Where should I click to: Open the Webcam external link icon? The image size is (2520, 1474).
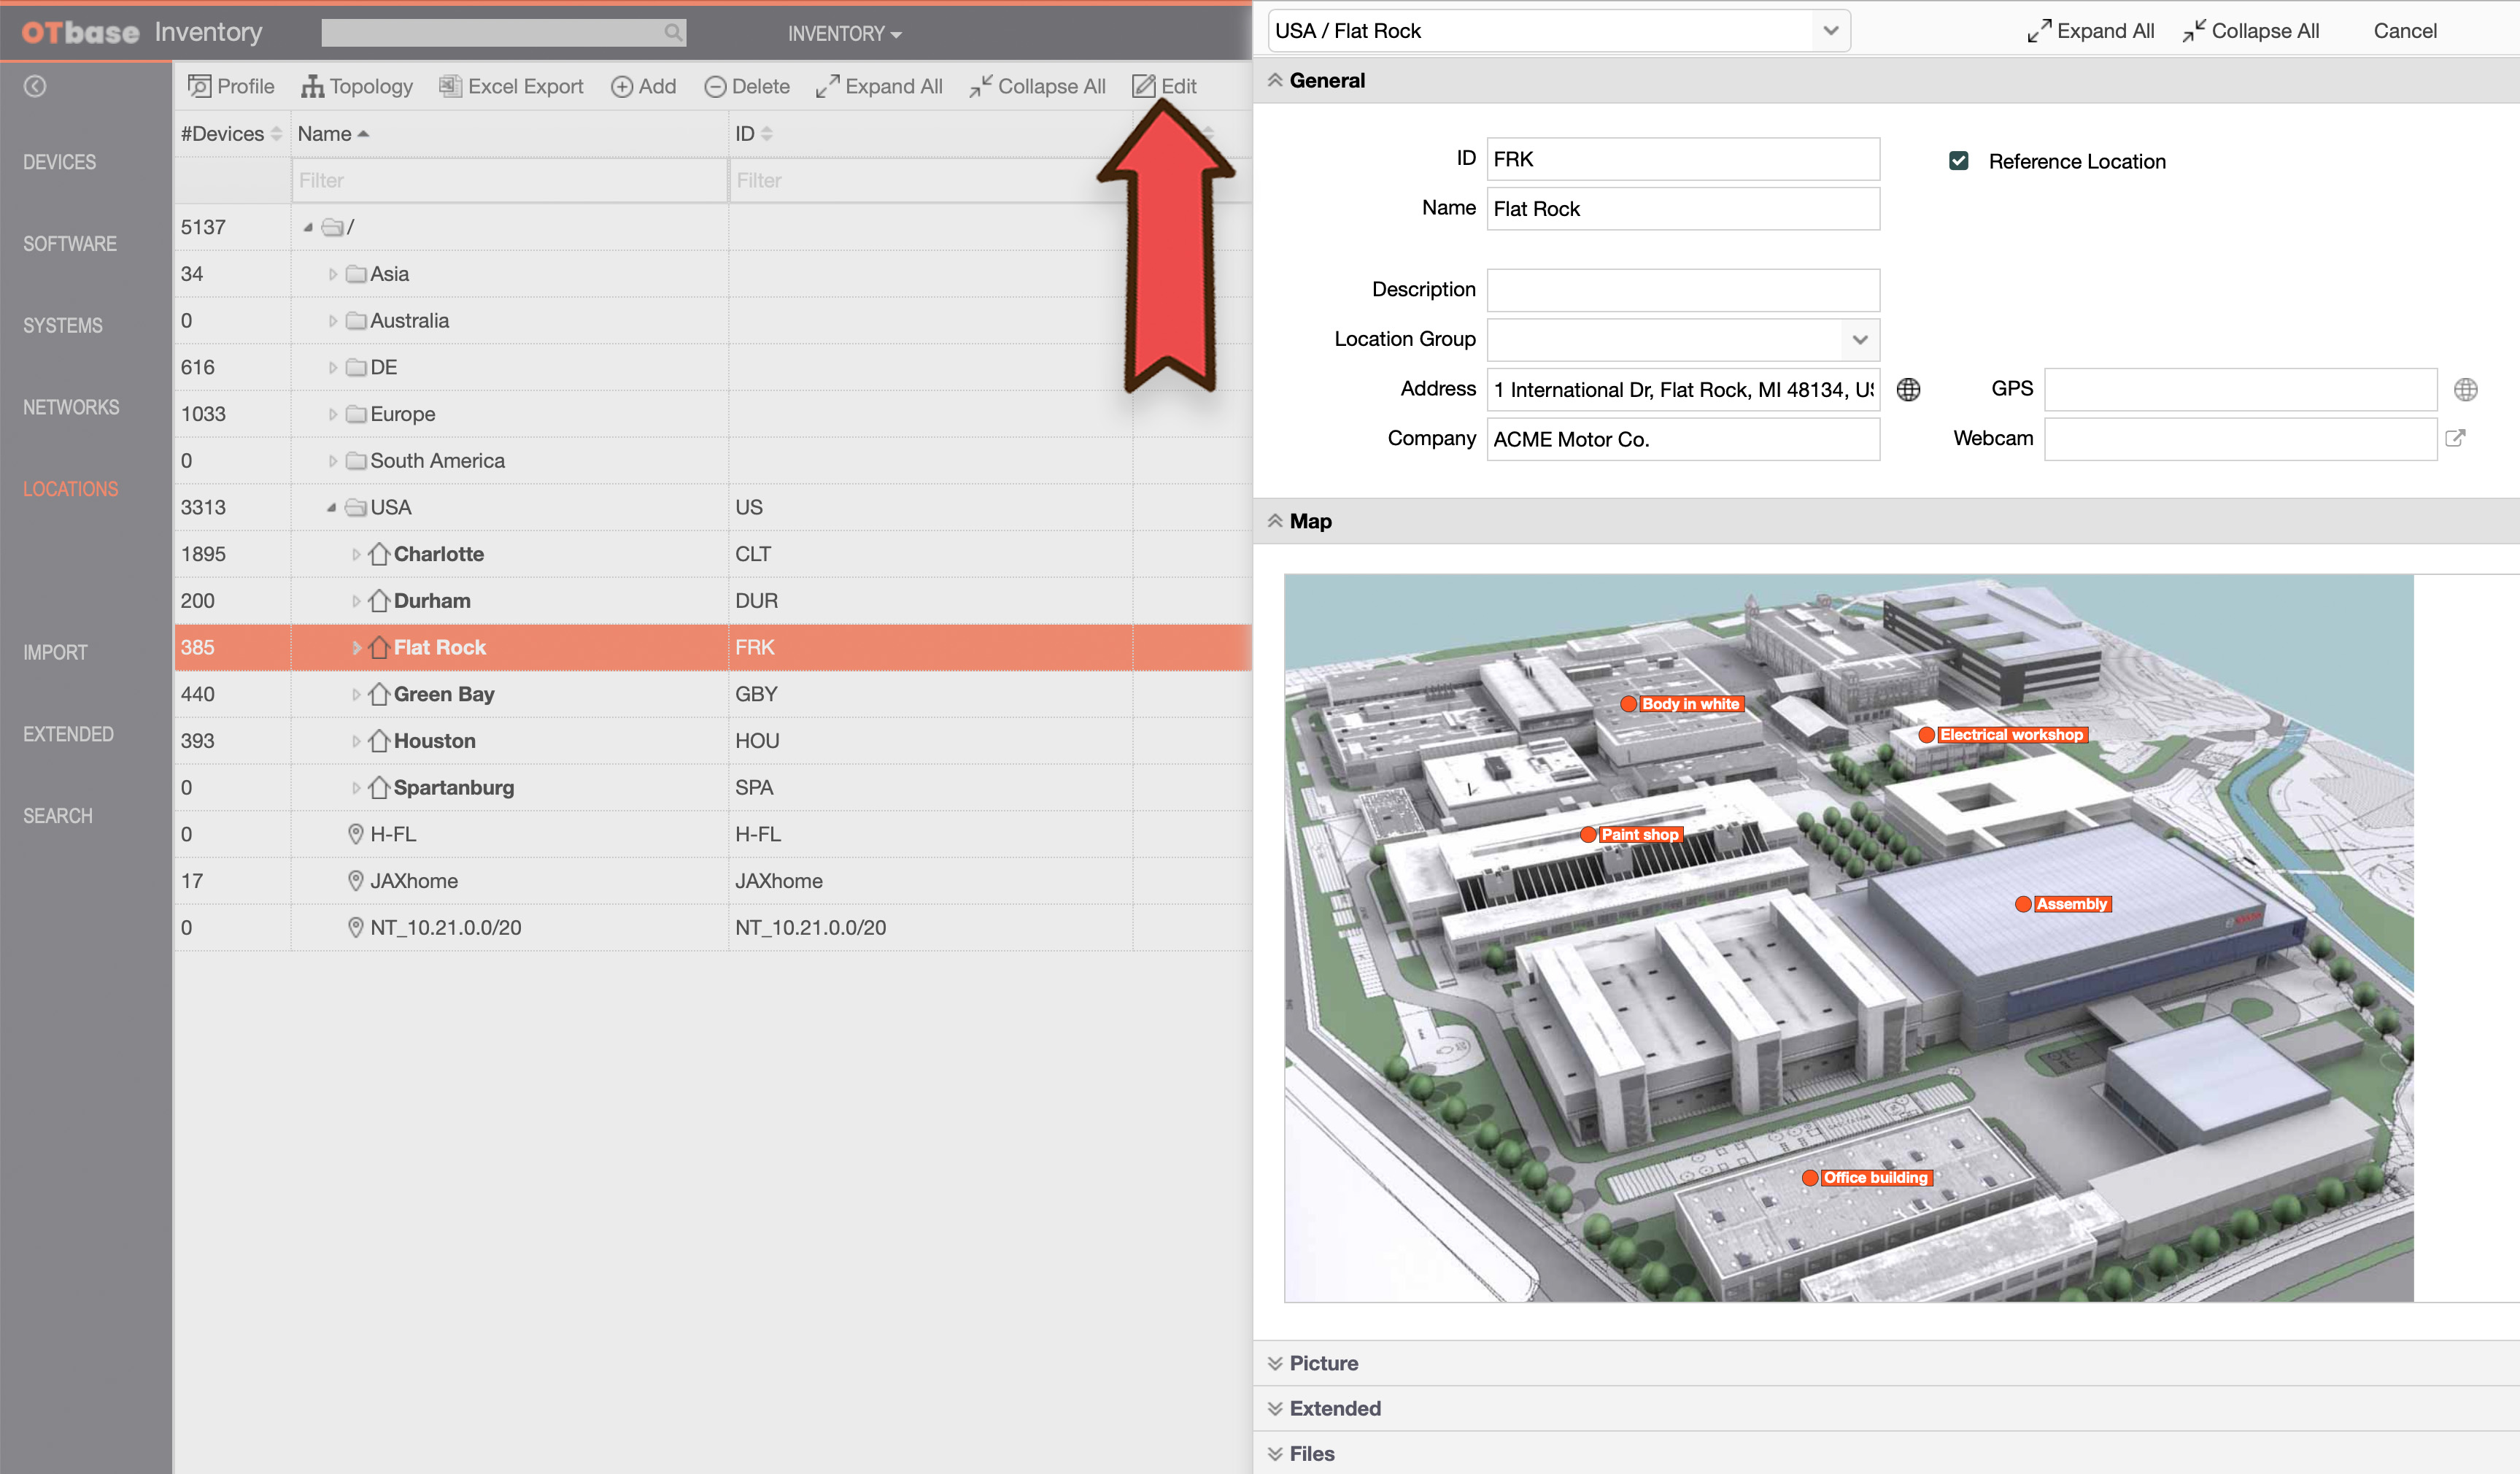pos(2455,438)
